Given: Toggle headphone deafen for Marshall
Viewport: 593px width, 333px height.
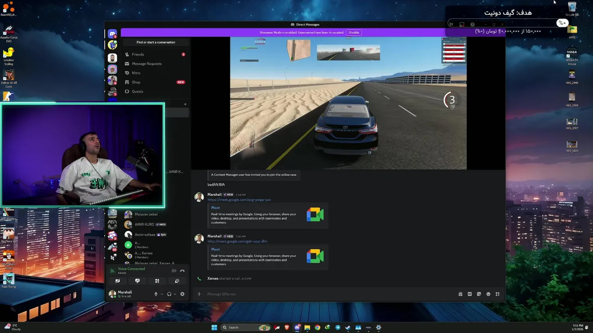Looking at the screenshot, I should [x=169, y=294].
